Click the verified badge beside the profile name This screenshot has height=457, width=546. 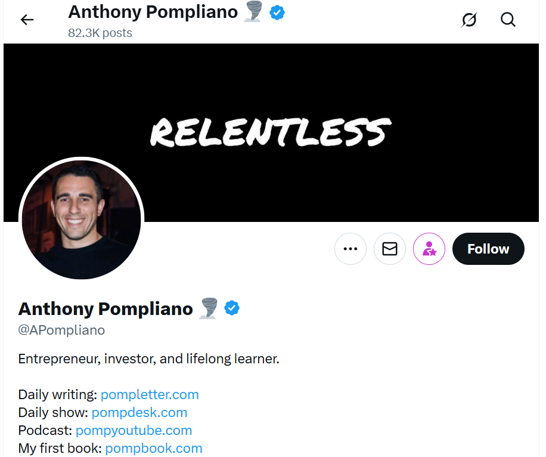coord(232,308)
